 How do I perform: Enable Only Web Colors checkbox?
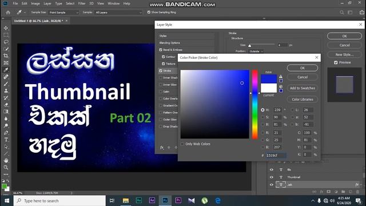click(182, 144)
